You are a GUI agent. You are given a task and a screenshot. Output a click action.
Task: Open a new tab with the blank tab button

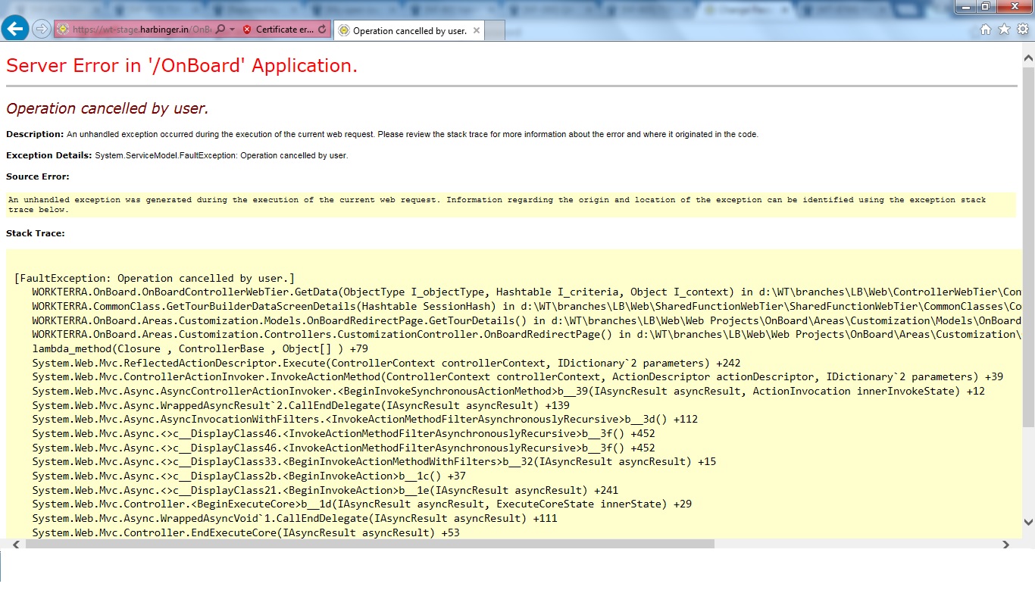(x=494, y=31)
